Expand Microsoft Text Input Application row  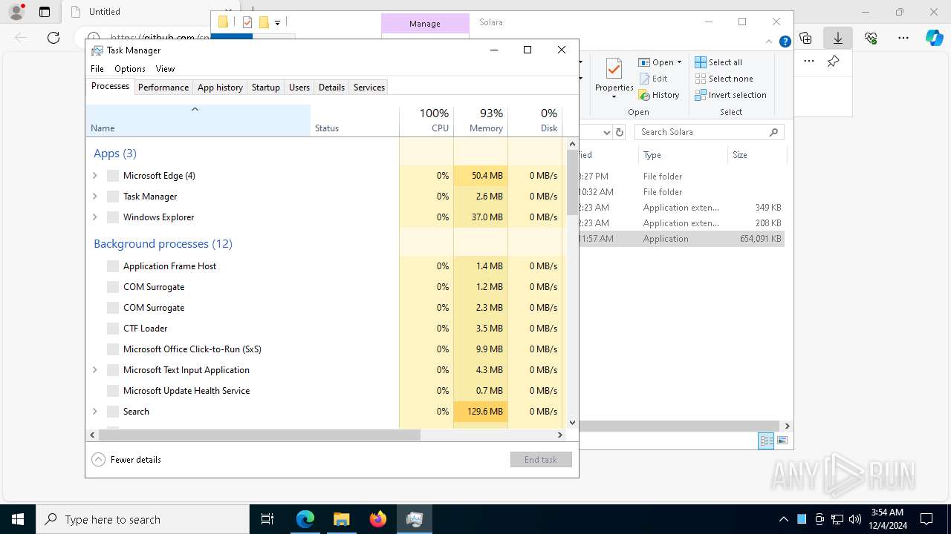[95, 370]
